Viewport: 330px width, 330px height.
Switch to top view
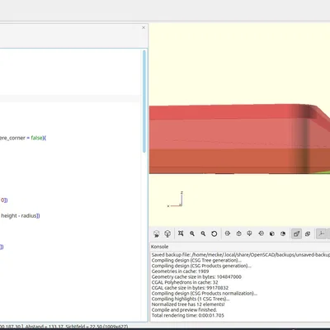238,233
